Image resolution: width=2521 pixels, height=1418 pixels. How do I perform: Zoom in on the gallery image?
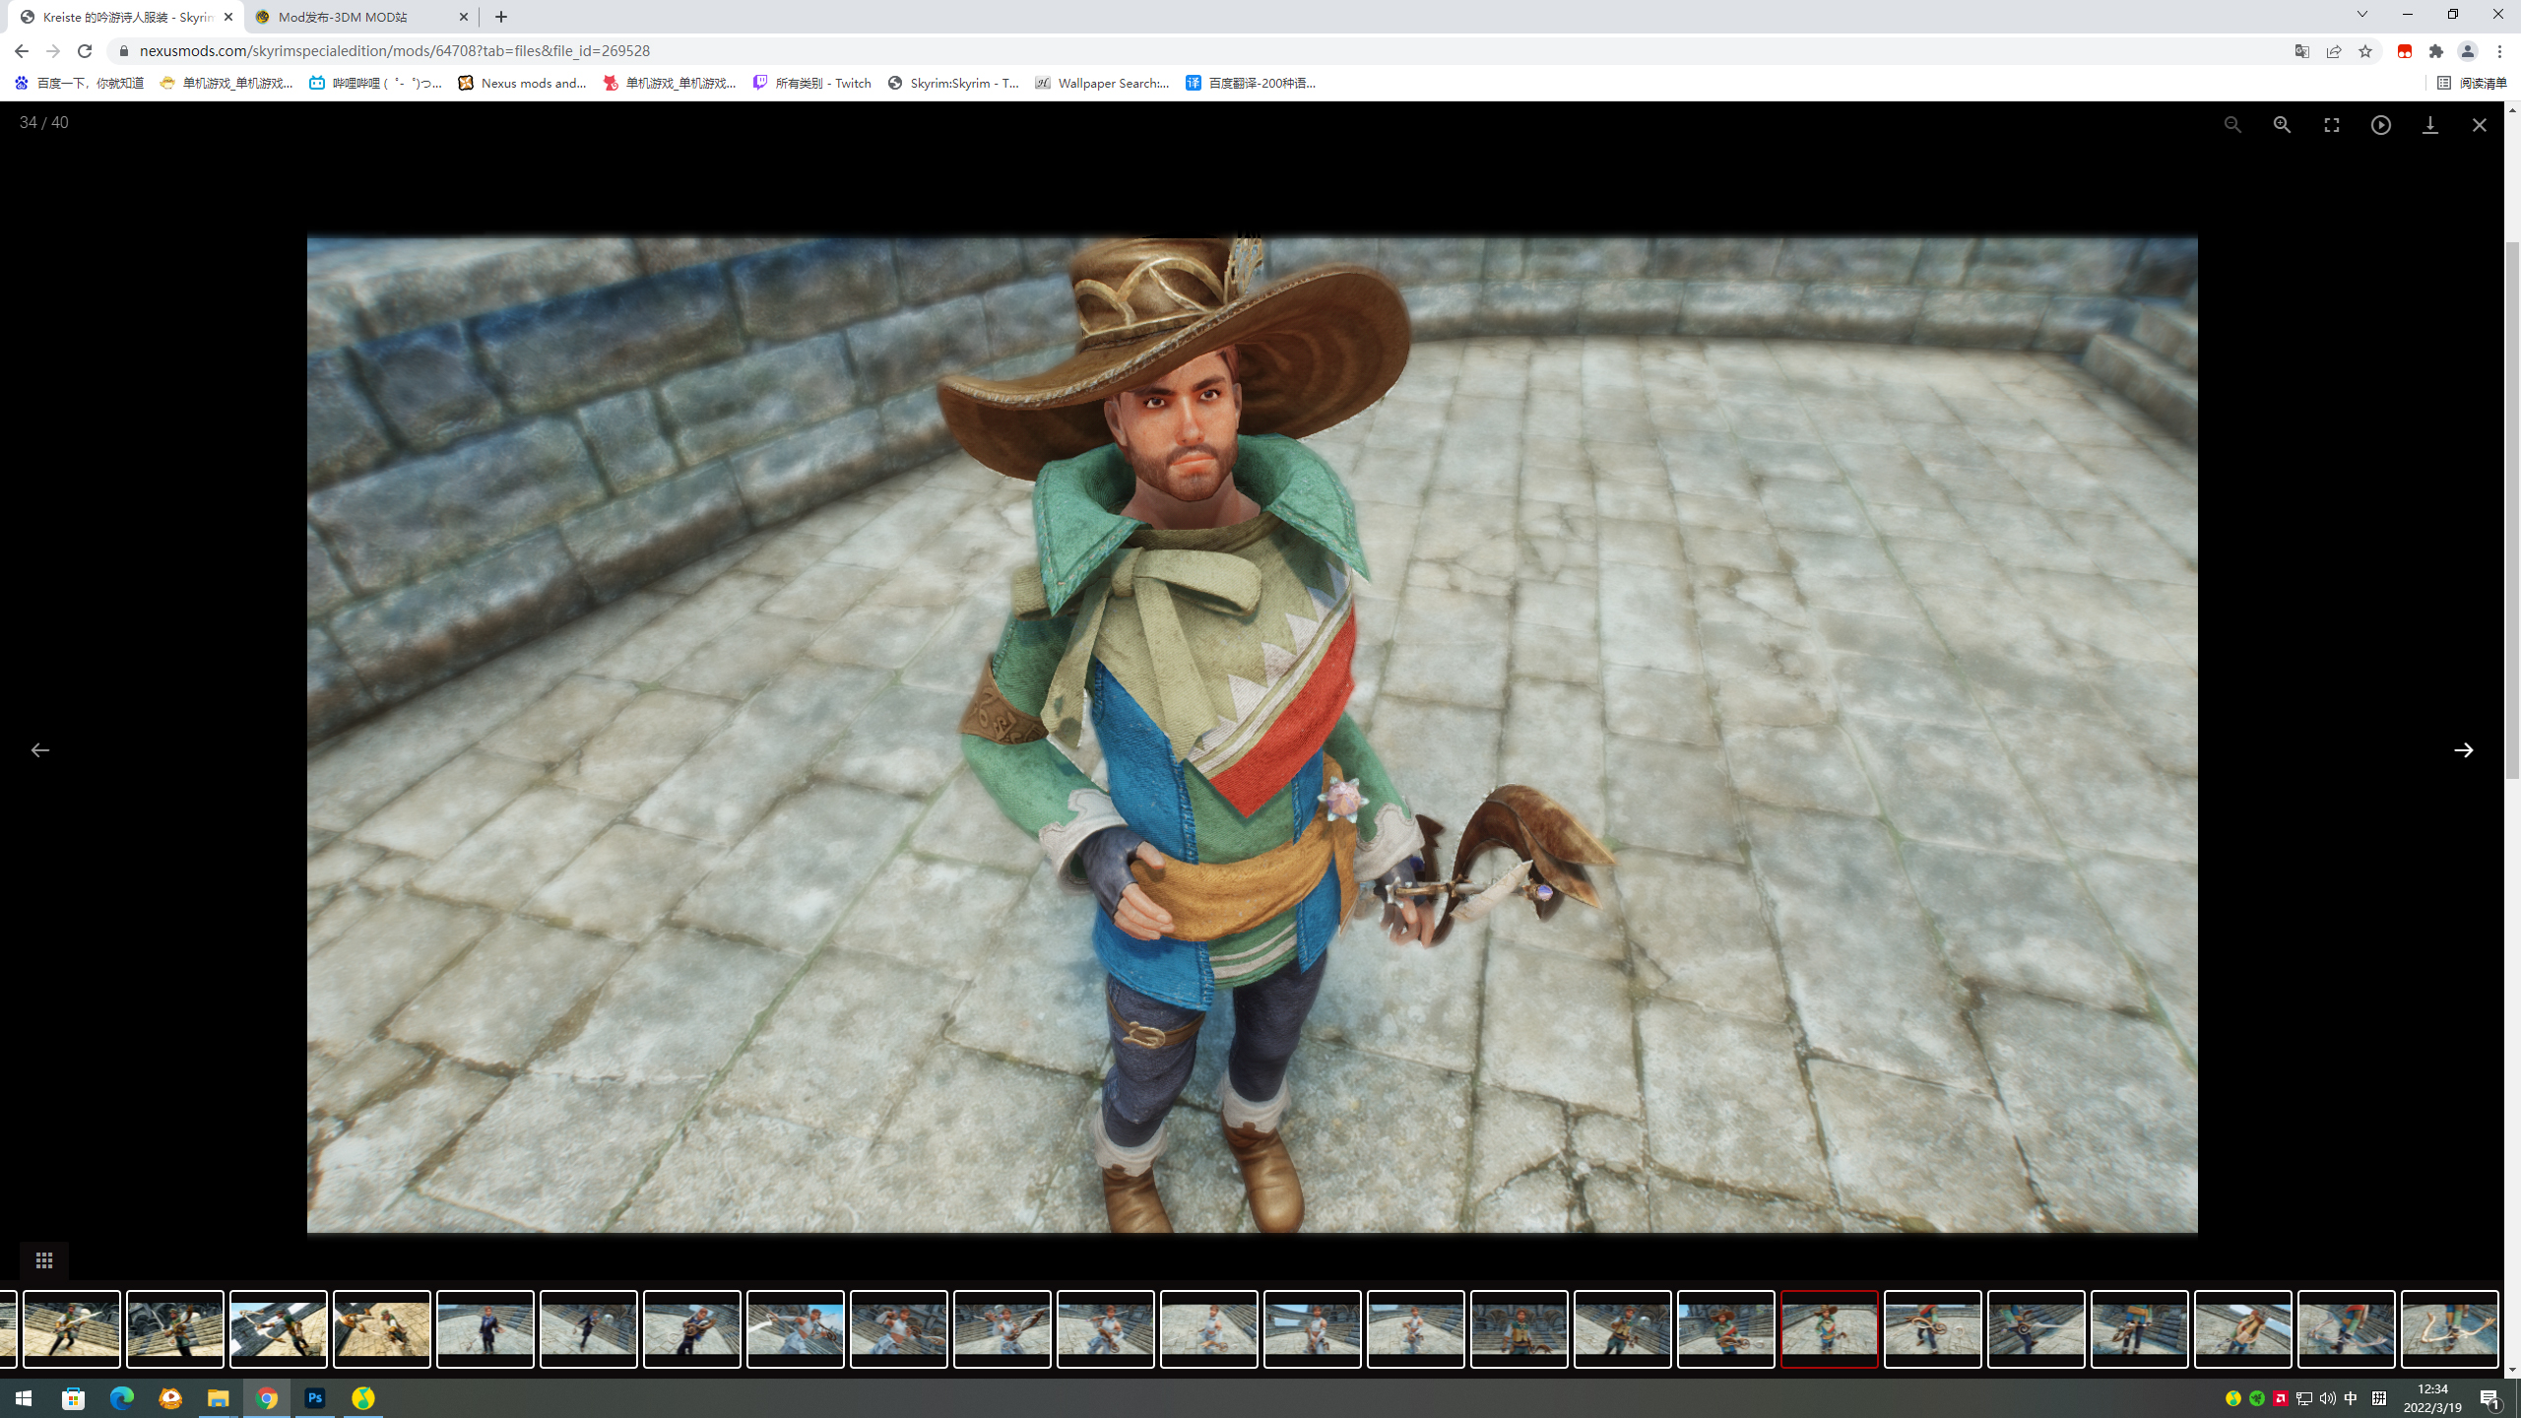tap(2282, 125)
